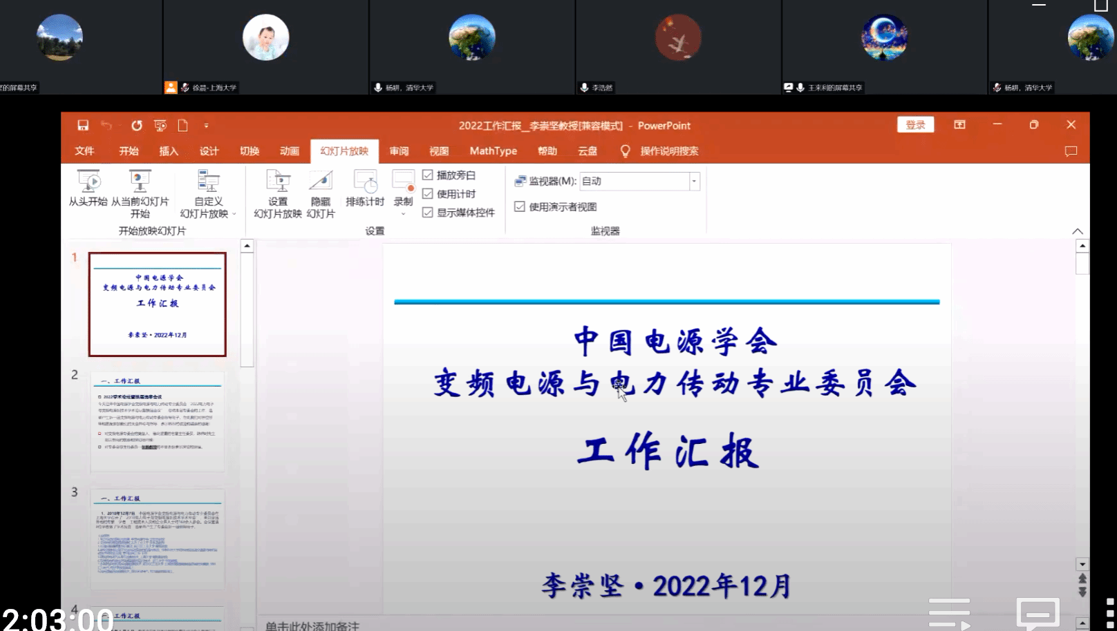
Task: Open the Design (设计) tab
Action: 209,151
